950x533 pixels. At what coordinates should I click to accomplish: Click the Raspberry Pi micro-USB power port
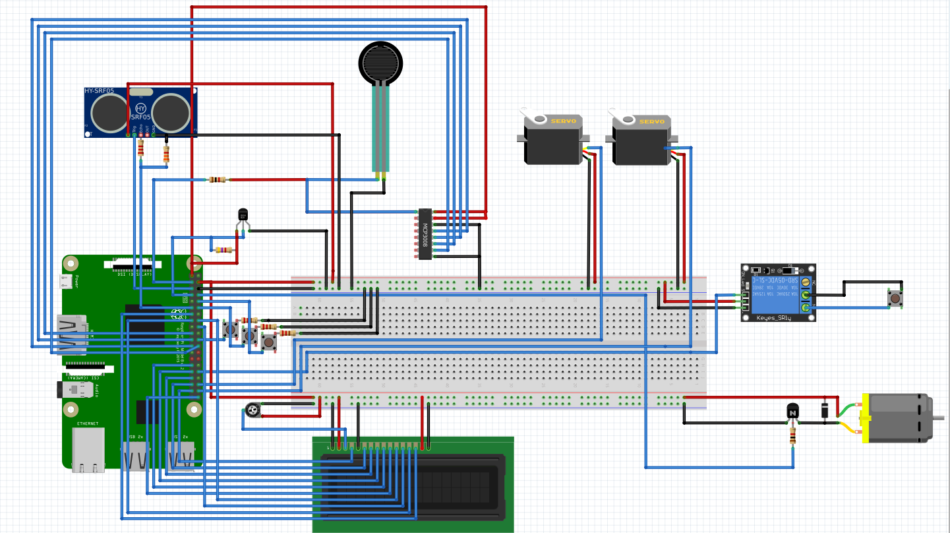point(65,282)
